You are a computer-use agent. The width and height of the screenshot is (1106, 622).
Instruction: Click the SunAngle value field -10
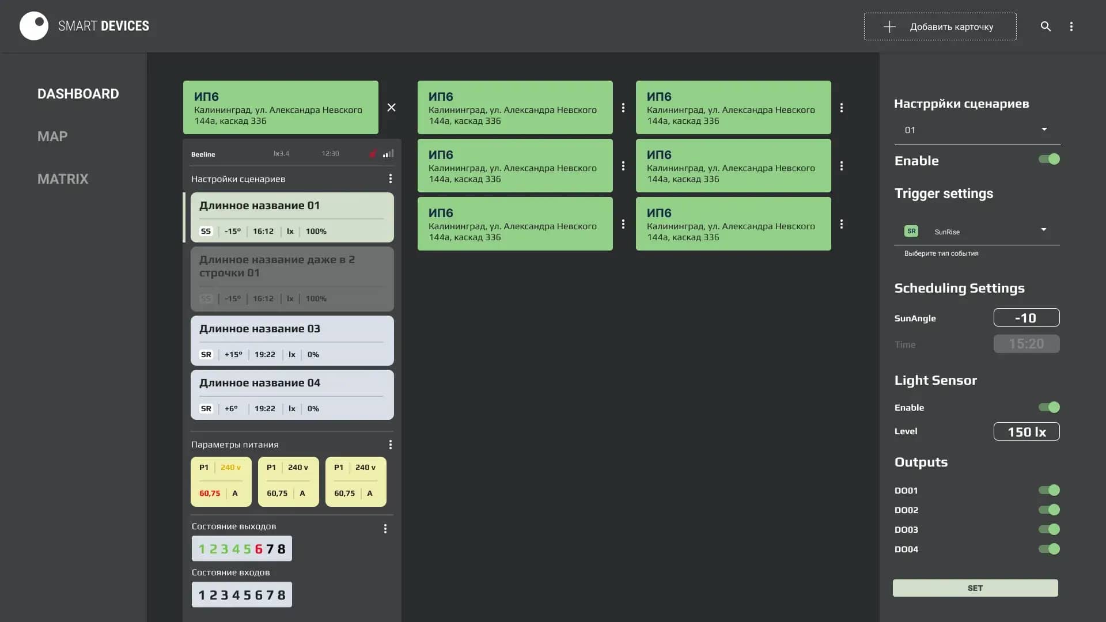coord(1026,318)
